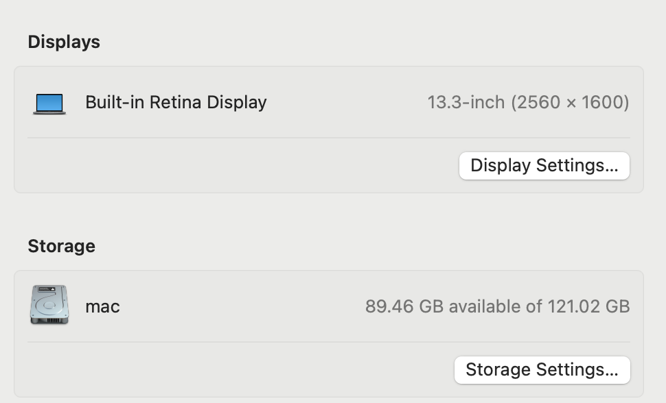
Task: Open Storage Settings
Action: point(542,369)
